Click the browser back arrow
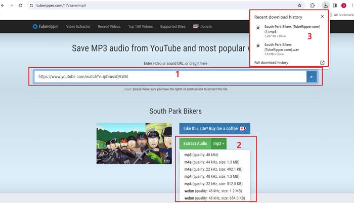Viewport: 354px width, 203px height. pos(3,6)
